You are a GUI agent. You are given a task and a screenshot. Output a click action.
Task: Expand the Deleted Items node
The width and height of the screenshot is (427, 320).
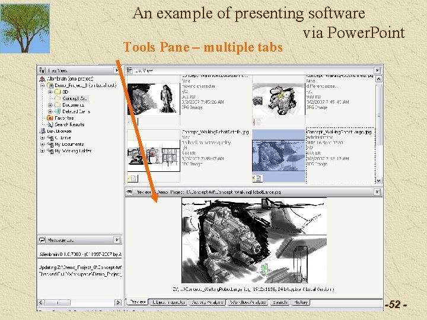click(50, 111)
